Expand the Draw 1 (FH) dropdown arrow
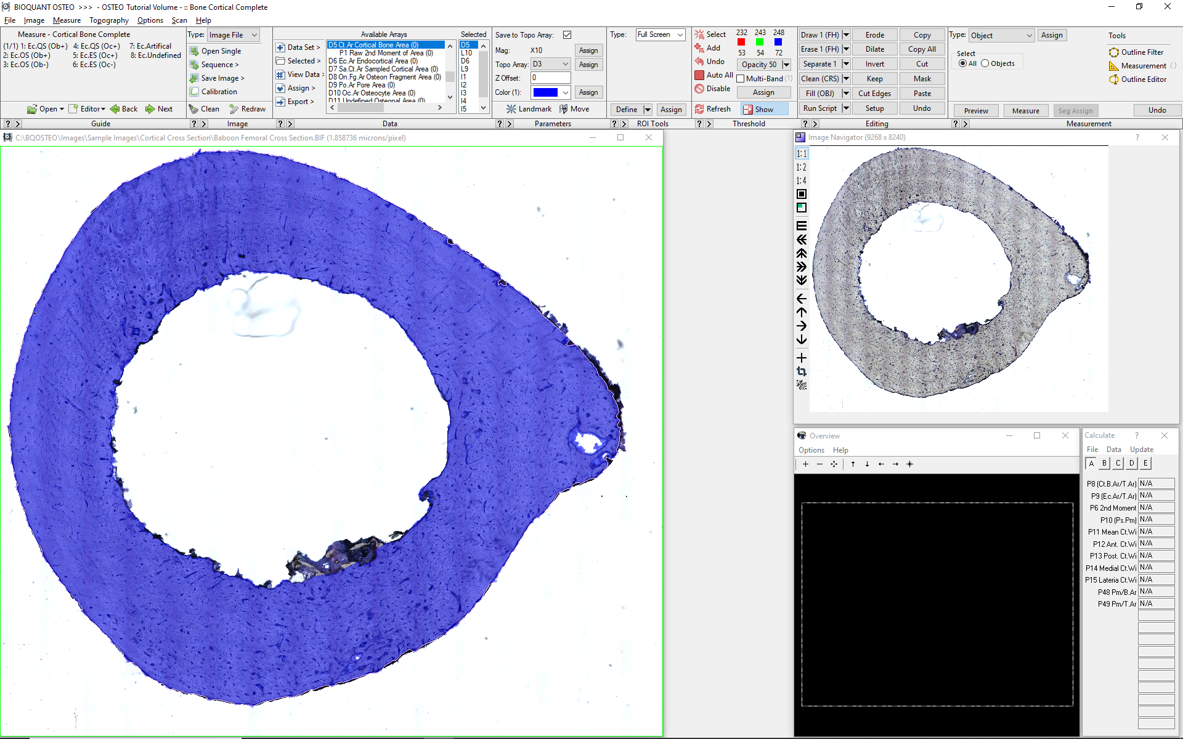Viewport: 1183px width, 739px height. 845,35
